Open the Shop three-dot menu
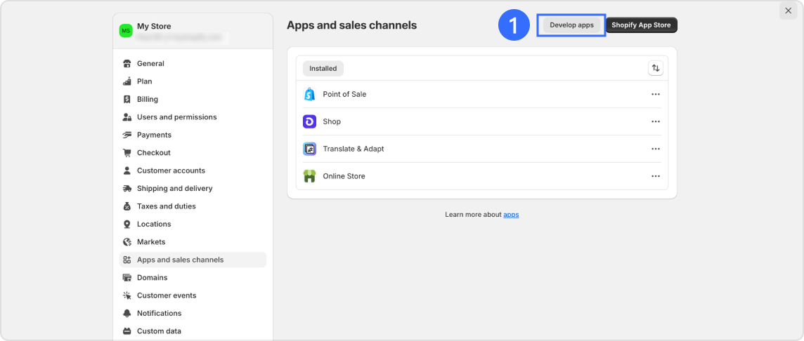 click(655, 121)
